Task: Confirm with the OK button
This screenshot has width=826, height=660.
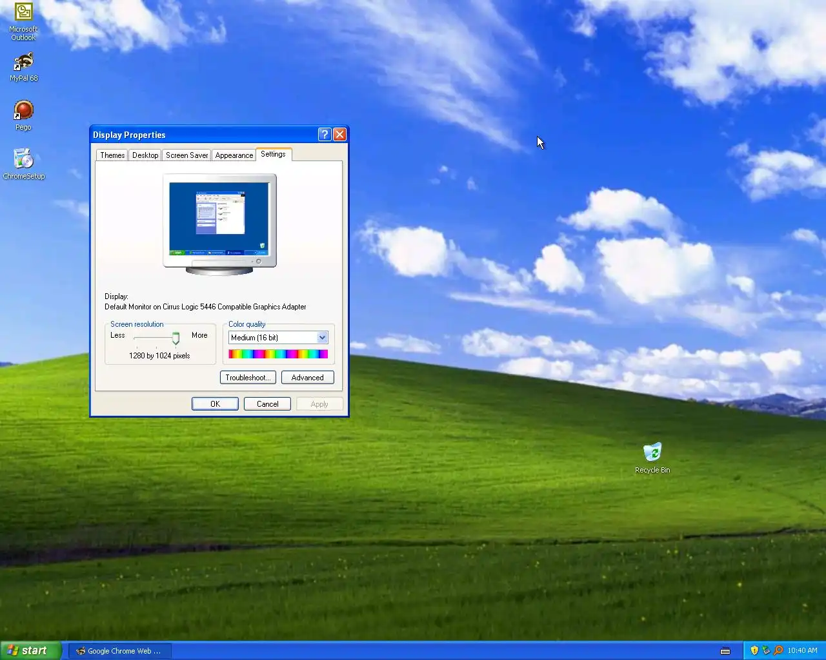Action: click(x=215, y=404)
